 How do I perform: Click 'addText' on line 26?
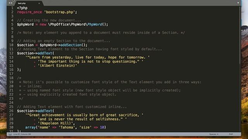pyautogui.click(x=45, y=111)
